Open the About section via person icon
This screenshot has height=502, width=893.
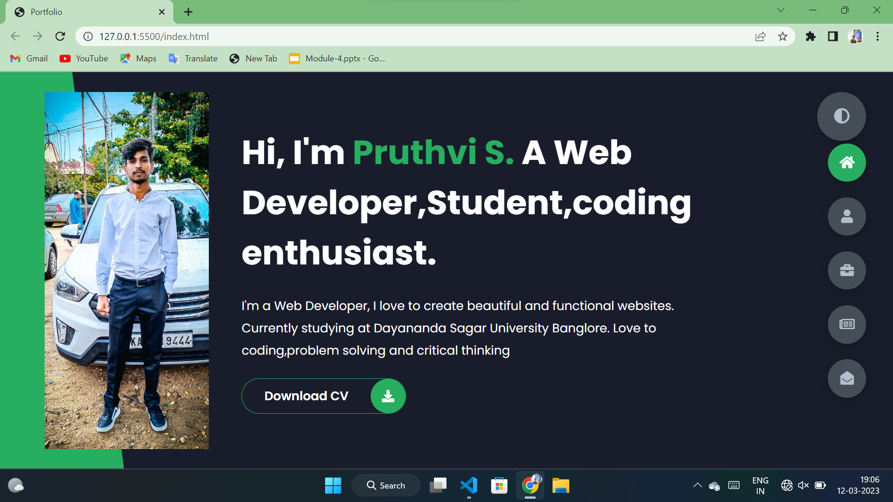[x=846, y=216]
